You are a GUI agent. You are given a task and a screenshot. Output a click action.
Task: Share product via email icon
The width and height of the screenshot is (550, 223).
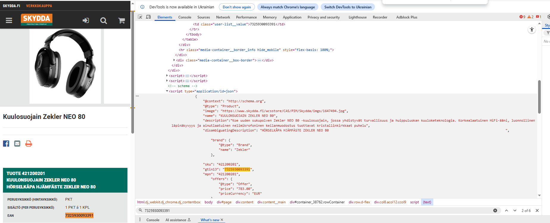[17, 143]
